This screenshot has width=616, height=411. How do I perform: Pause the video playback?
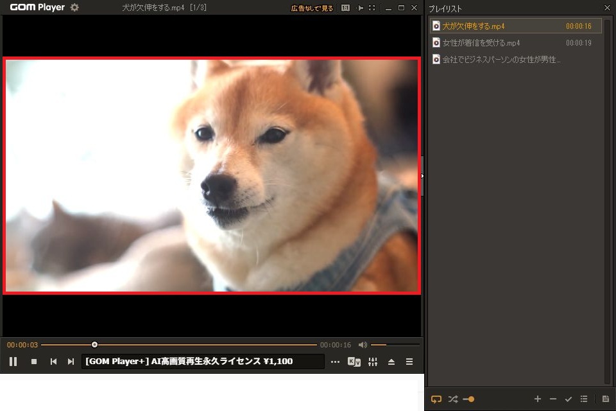pos(13,362)
